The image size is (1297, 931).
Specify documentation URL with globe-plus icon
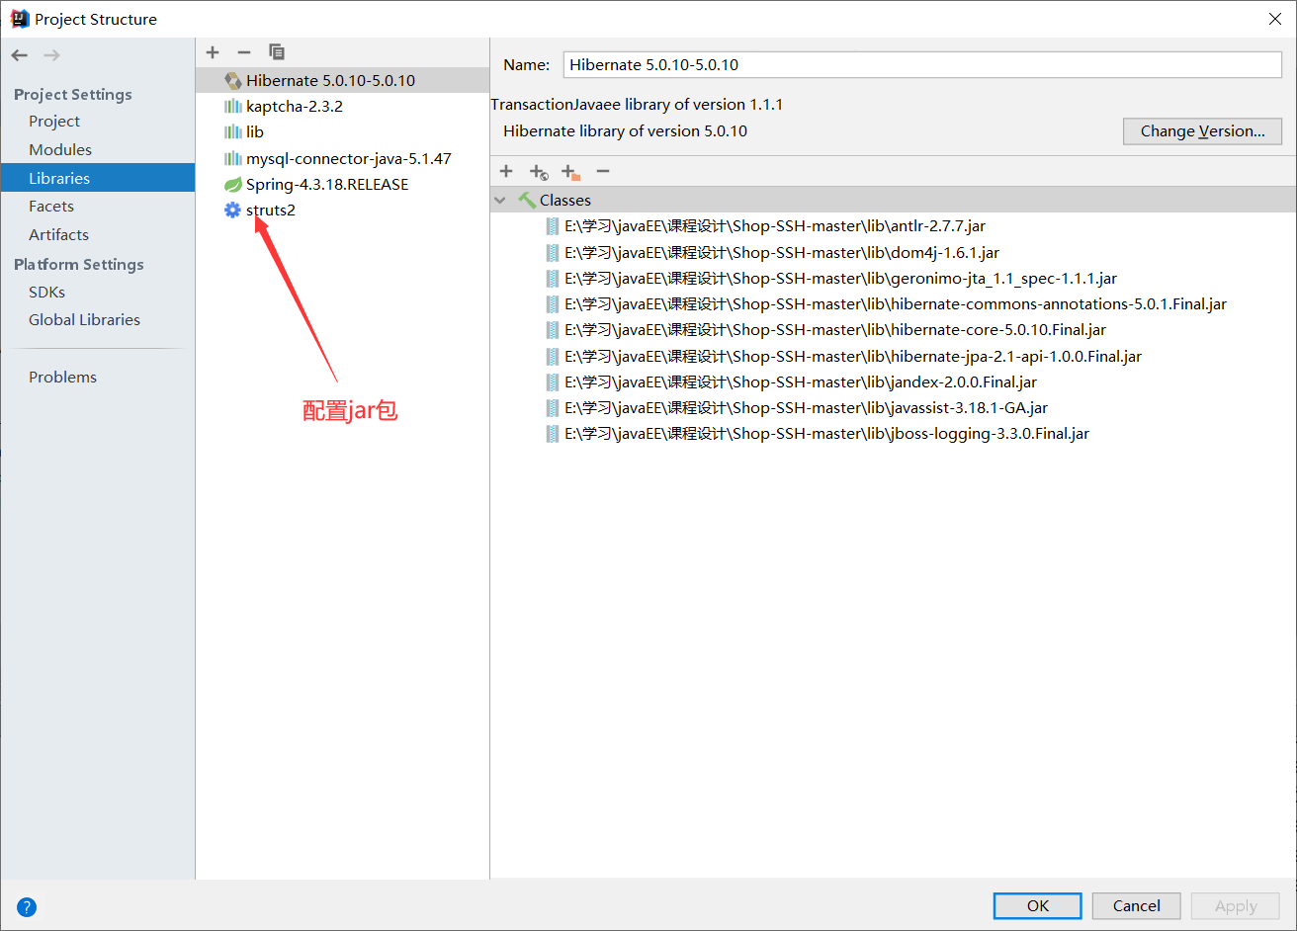539,172
